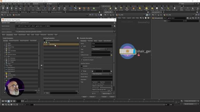Screen dimensions: 200x112
Task: Switch to the Scripts tab in the dialog
Action: tap(37, 35)
